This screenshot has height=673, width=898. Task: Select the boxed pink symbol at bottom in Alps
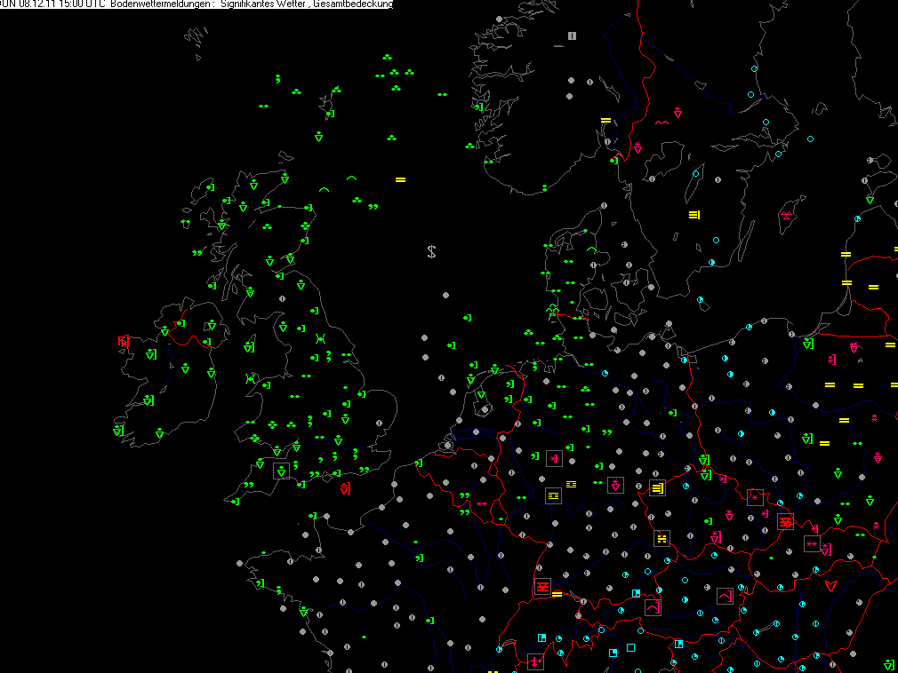coord(535,661)
